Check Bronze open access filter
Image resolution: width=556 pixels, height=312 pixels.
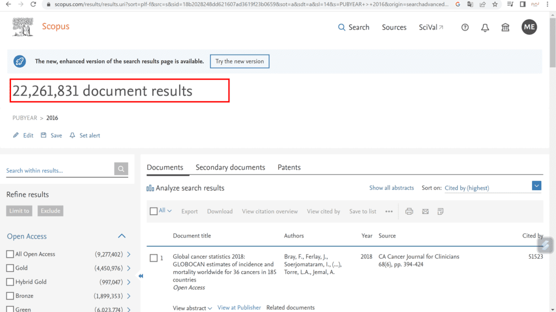click(10, 296)
